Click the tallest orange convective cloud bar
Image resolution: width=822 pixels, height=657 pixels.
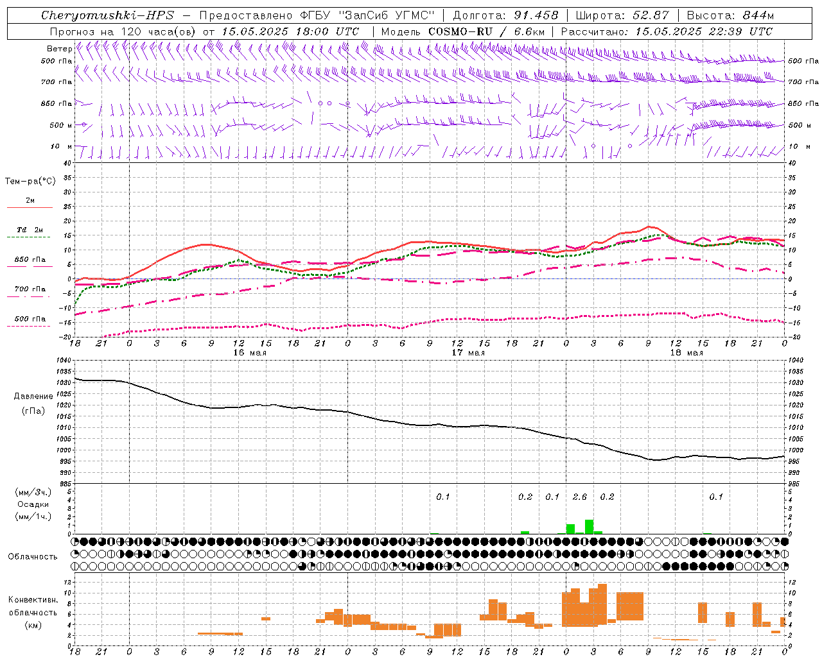[x=602, y=603]
